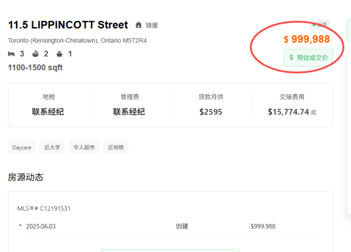
Task: Click the $999,988 listing price
Action: click(x=306, y=39)
